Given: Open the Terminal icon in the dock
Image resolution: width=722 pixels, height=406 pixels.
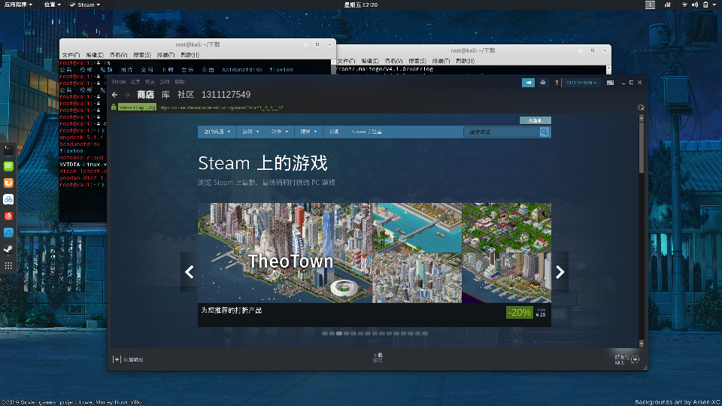Looking at the screenshot, I should tap(8, 150).
